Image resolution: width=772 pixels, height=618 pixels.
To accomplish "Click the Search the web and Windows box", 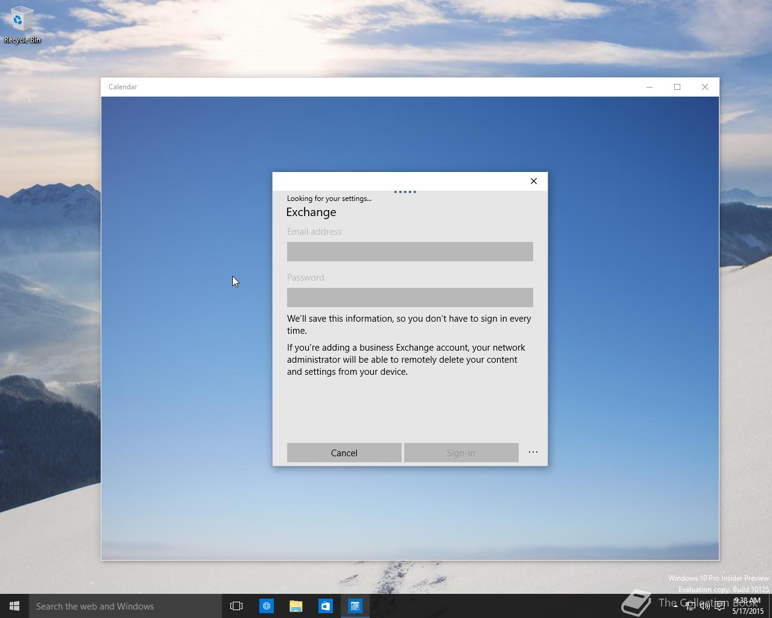I will click(x=125, y=606).
